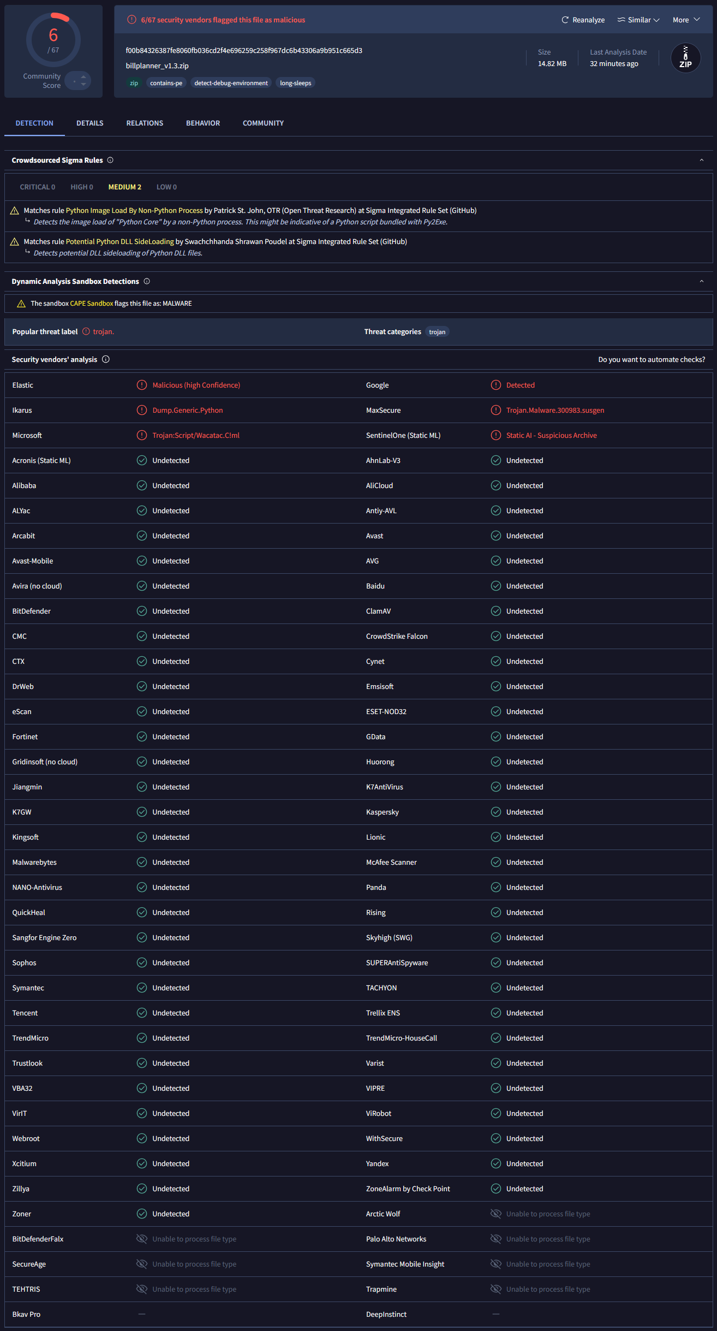Click the warning triangle on Python Image Load rule
Viewport: 717px width, 1331px height.
(x=15, y=210)
